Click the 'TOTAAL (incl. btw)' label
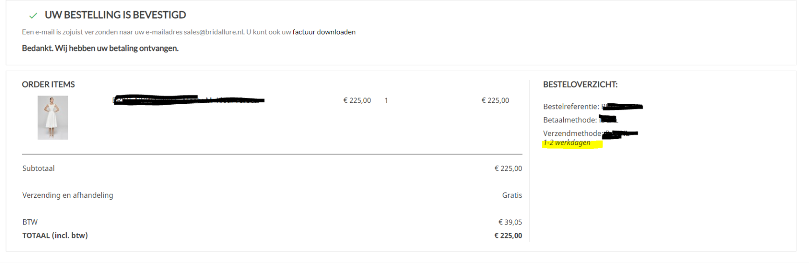This screenshot has width=809, height=263. pyautogui.click(x=55, y=236)
